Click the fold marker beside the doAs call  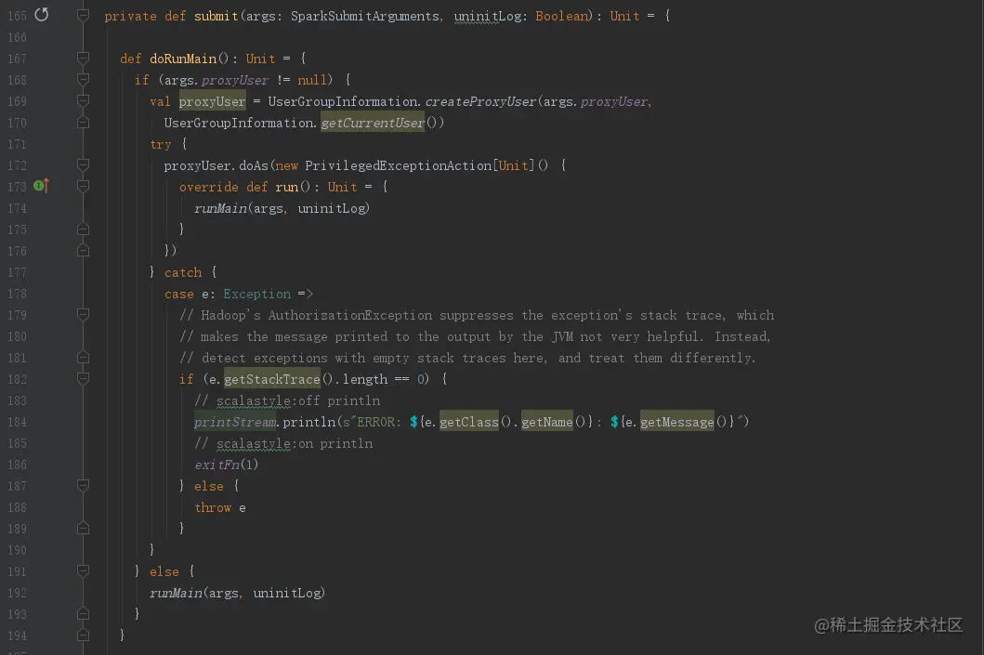tap(83, 164)
